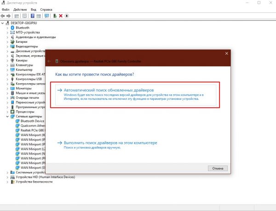Click the red X uninstall device icon
276x211 pixels.
coord(61,16)
